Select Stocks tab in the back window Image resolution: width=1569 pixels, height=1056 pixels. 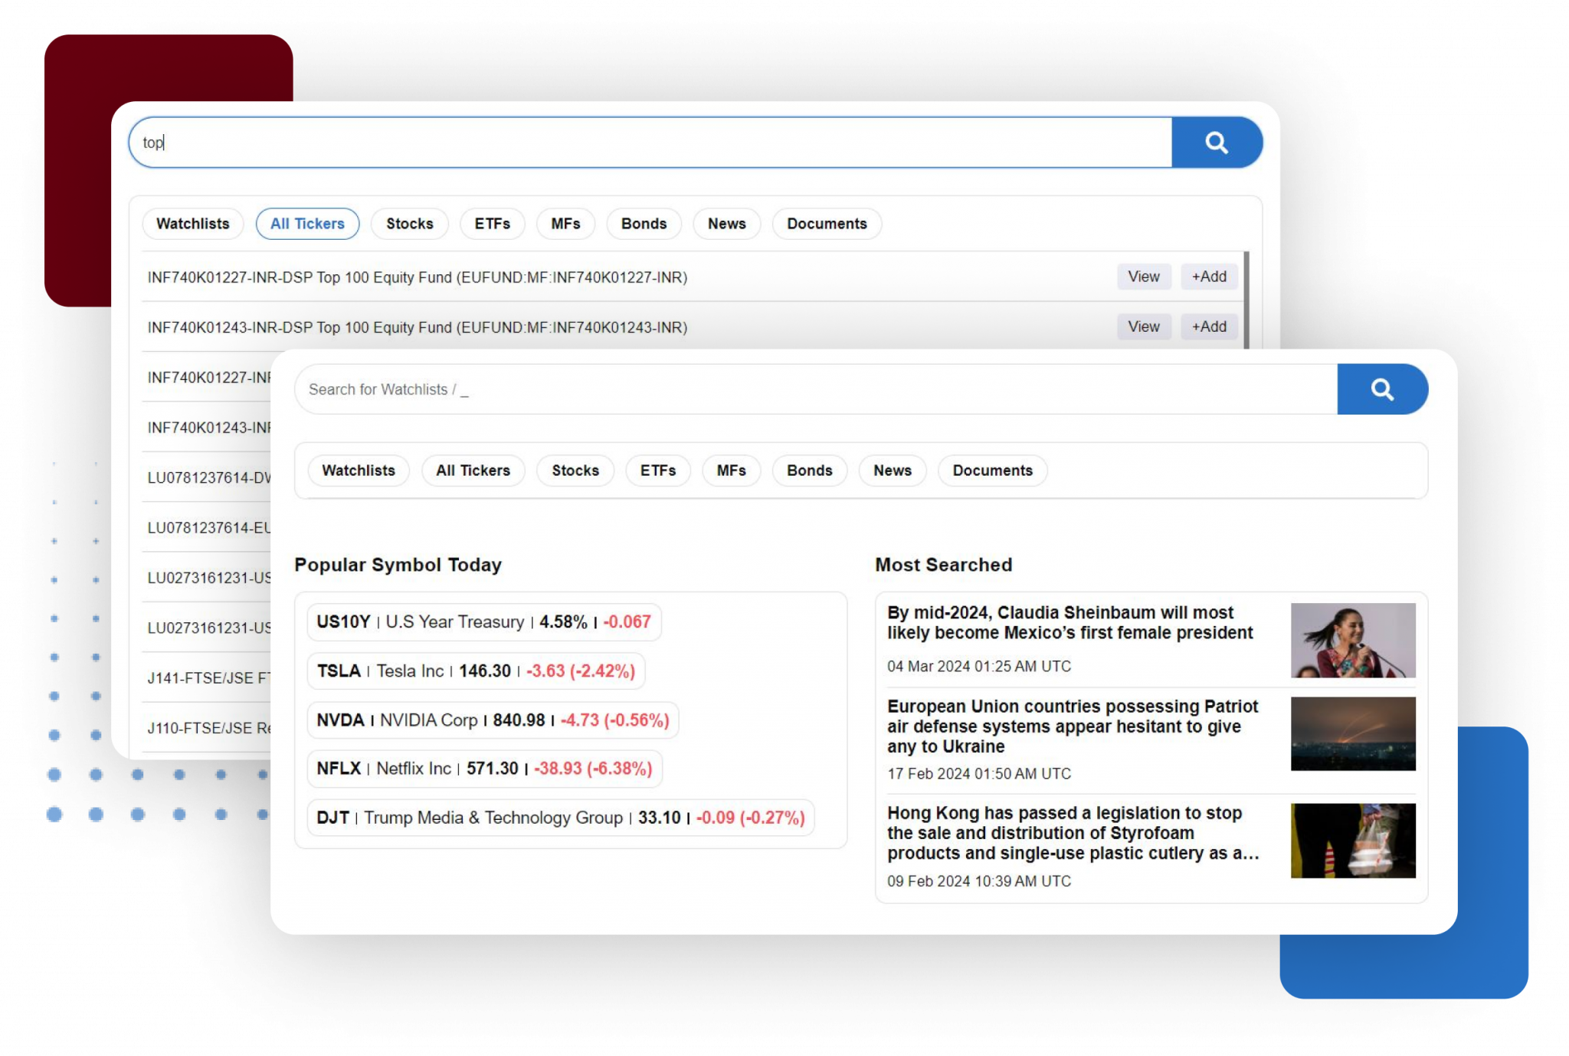click(x=410, y=224)
